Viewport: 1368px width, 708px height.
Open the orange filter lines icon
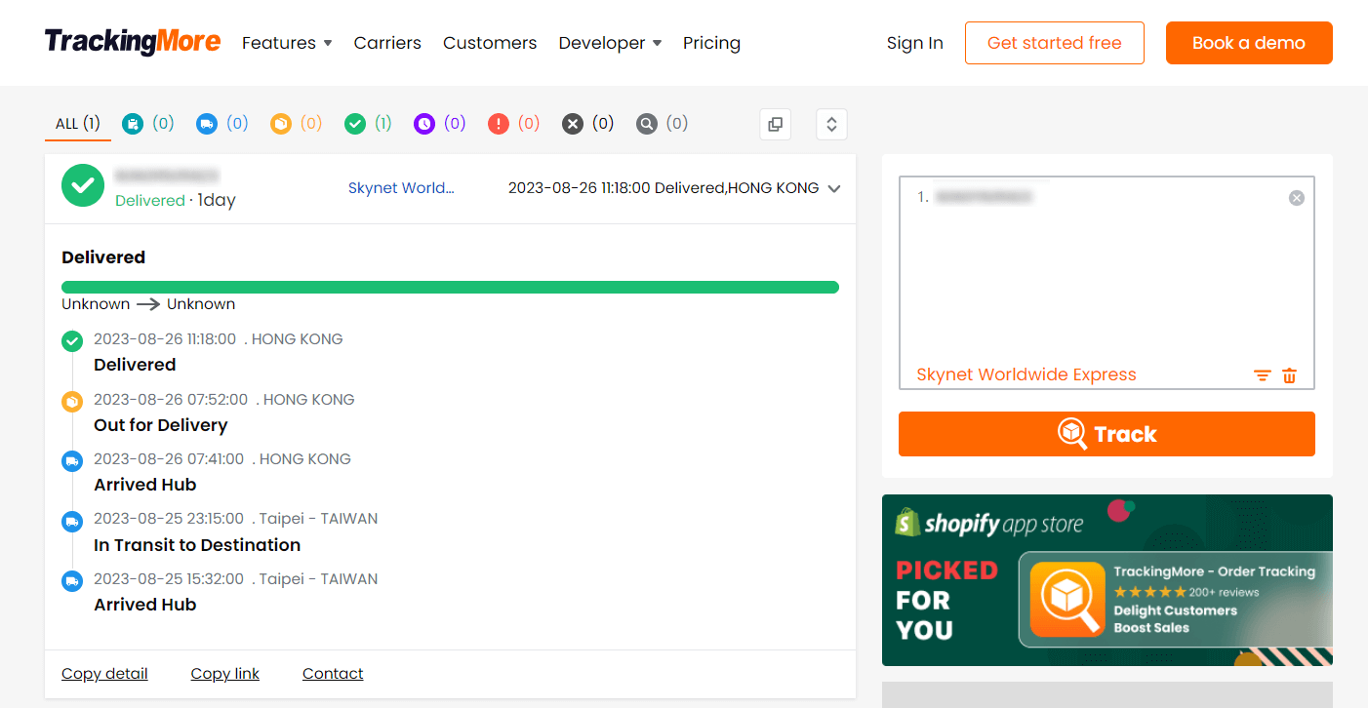[x=1263, y=375]
